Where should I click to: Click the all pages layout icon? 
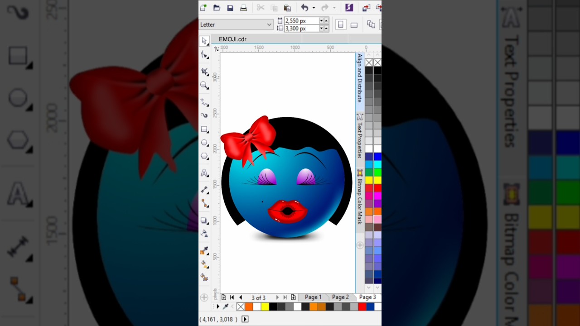pos(371,24)
